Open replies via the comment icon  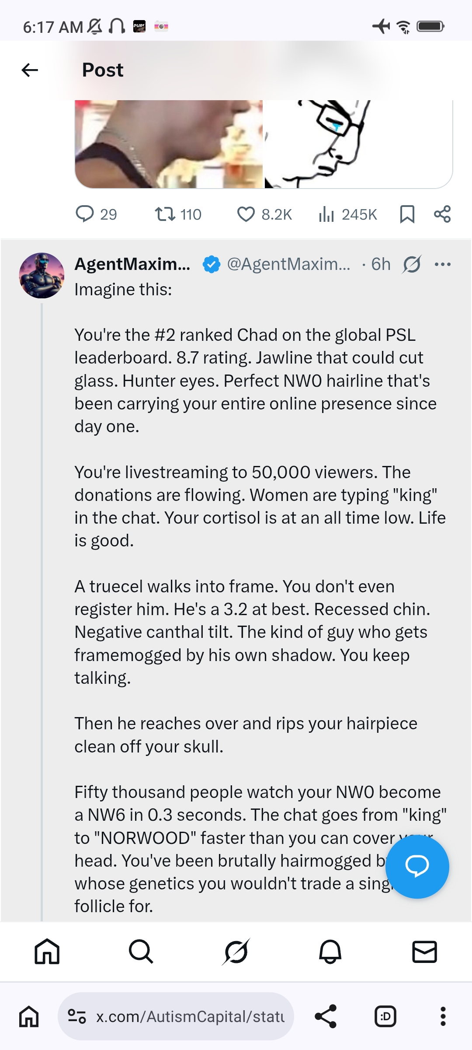(85, 214)
